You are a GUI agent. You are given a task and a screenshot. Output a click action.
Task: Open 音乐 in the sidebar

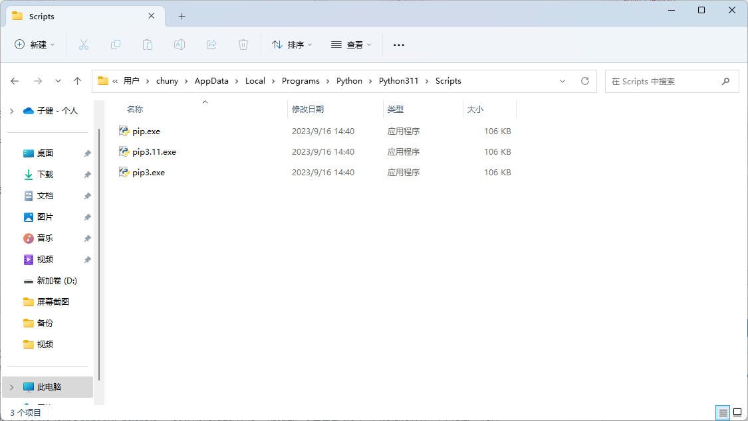pyautogui.click(x=45, y=238)
